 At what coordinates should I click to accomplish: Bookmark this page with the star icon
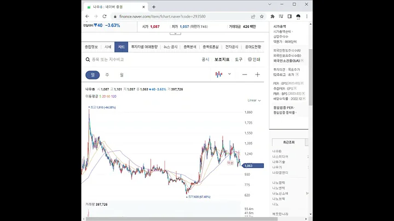click(x=262, y=16)
